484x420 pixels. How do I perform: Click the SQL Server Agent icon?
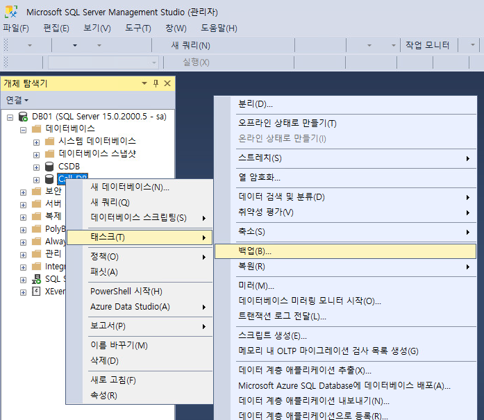[x=36, y=279]
